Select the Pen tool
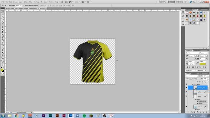This screenshot has height=118, width=210. tap(3, 48)
